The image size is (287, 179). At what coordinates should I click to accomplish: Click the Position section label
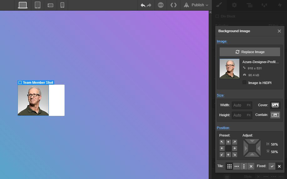coord(223,128)
